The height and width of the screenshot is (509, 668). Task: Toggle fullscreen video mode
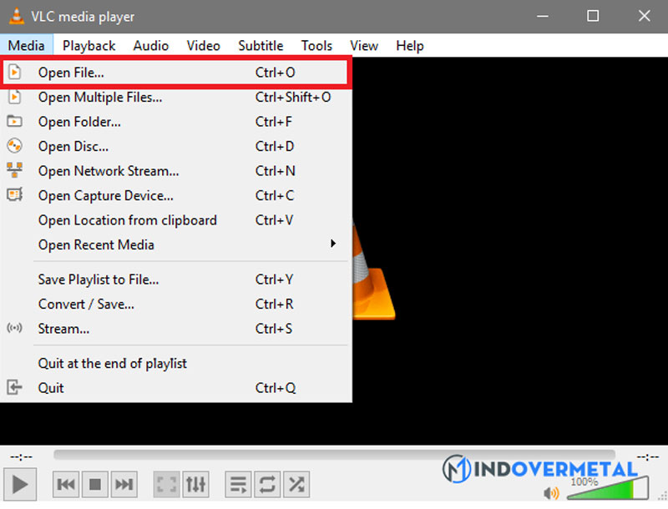tap(166, 484)
